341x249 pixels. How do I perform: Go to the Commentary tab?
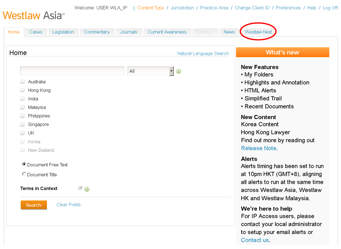(x=97, y=32)
